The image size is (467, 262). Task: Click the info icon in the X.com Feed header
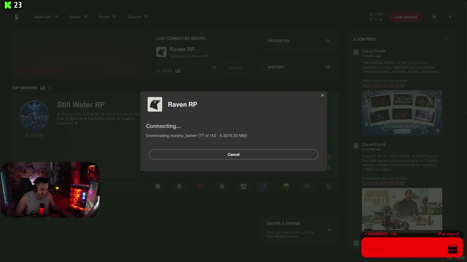coord(445,39)
